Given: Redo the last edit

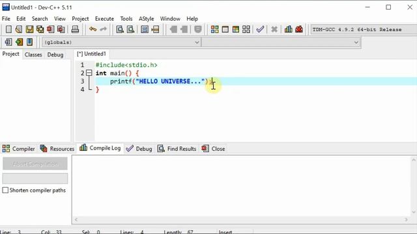Looking at the screenshot, I should [103, 29].
